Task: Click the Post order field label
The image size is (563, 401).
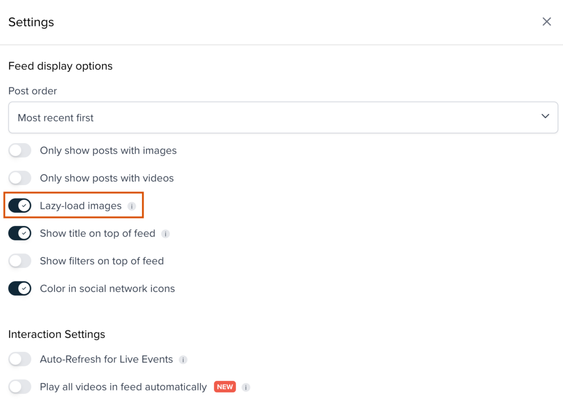Action: pos(33,91)
